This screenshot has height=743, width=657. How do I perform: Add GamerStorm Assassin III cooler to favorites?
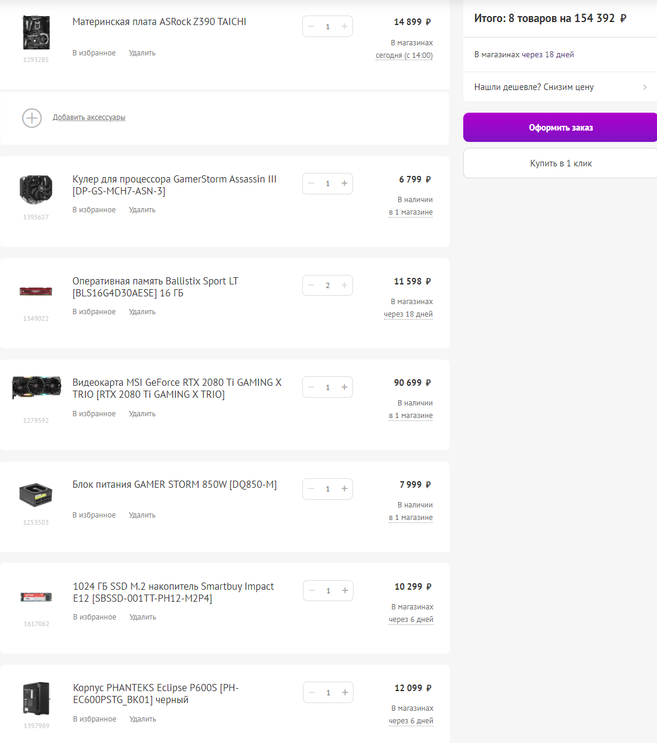click(94, 210)
